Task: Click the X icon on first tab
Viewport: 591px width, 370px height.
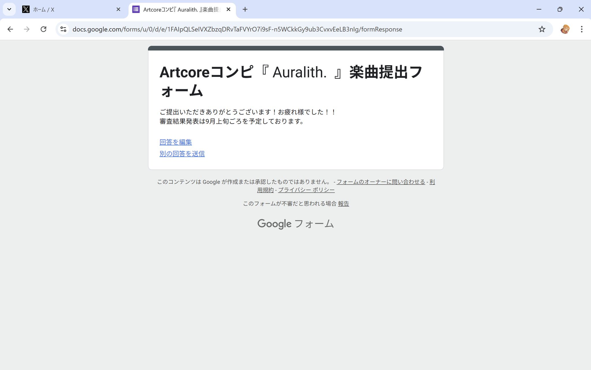Action: pos(26,10)
